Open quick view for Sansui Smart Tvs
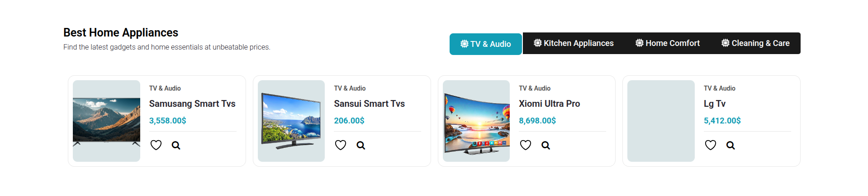The height and width of the screenshot is (196, 868). click(360, 145)
